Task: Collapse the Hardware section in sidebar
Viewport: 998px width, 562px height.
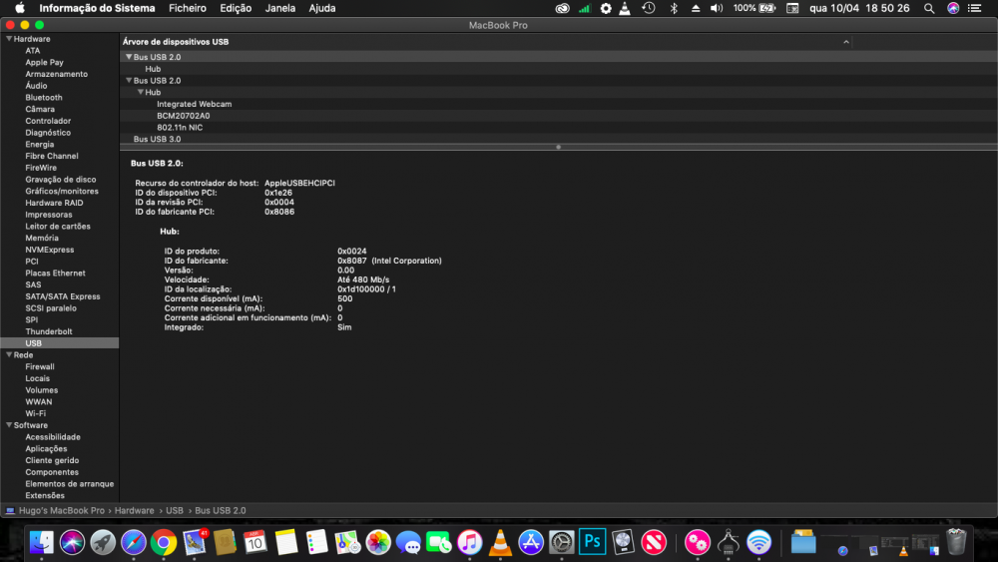Action: (x=9, y=39)
